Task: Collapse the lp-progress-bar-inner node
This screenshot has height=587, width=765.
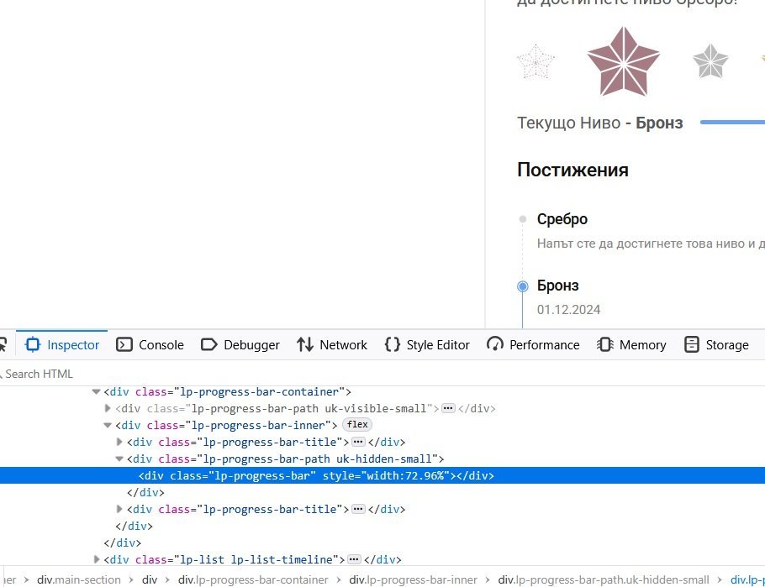Action: pos(108,425)
